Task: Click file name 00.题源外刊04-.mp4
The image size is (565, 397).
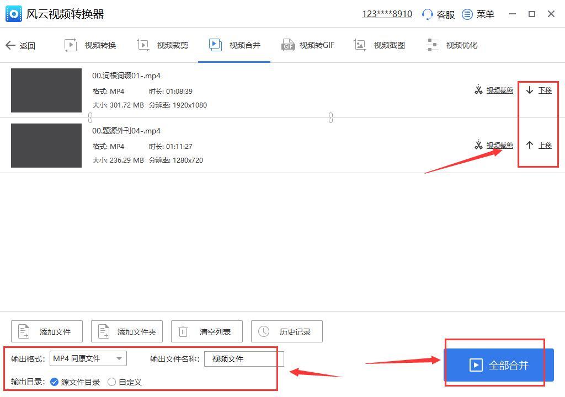Action: 126,131
